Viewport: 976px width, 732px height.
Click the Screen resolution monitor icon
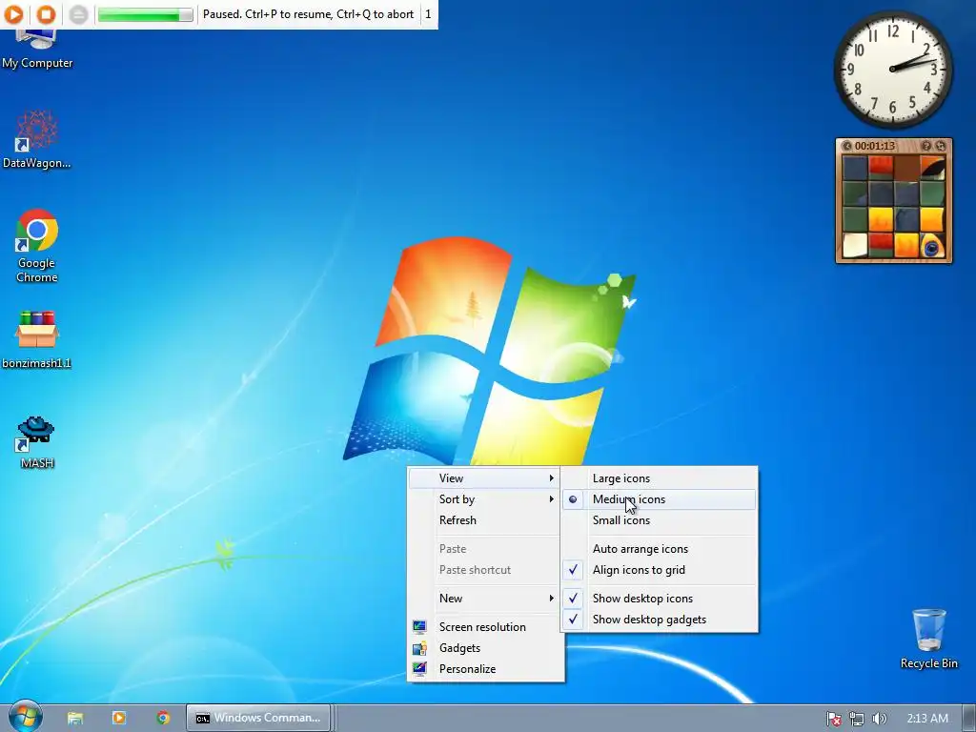click(419, 627)
